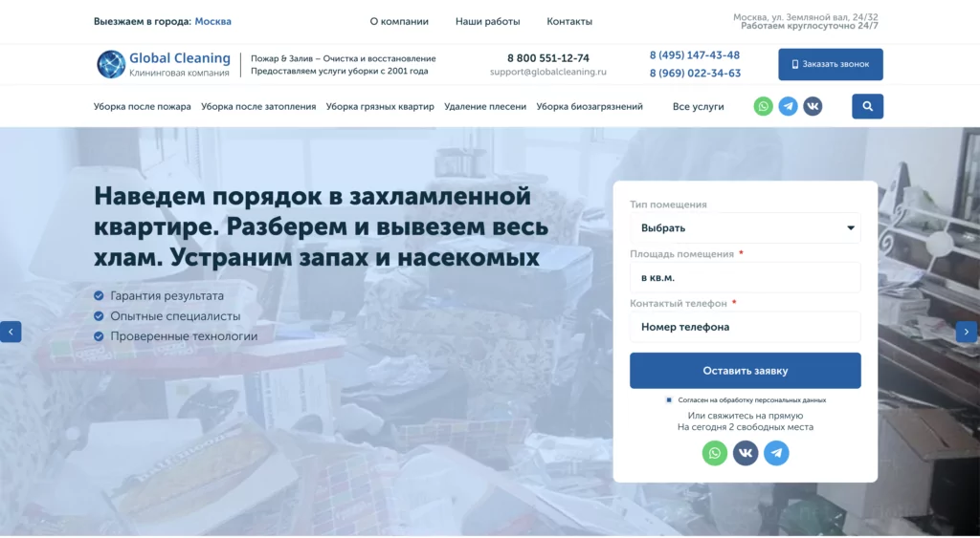The height and width of the screenshot is (538, 980).
Task: Contact via Telegram icon in the form
Action: click(x=776, y=453)
